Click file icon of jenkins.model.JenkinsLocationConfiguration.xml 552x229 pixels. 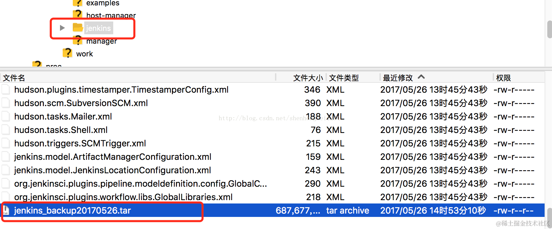pos(6,170)
